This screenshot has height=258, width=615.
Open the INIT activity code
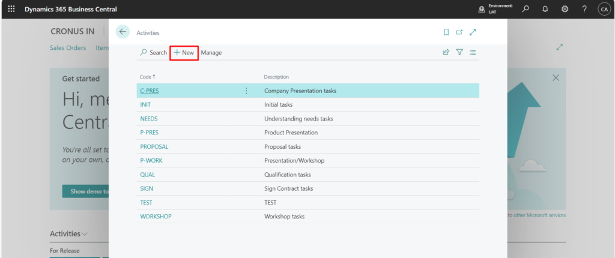click(145, 104)
